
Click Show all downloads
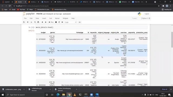click(165, 89)
